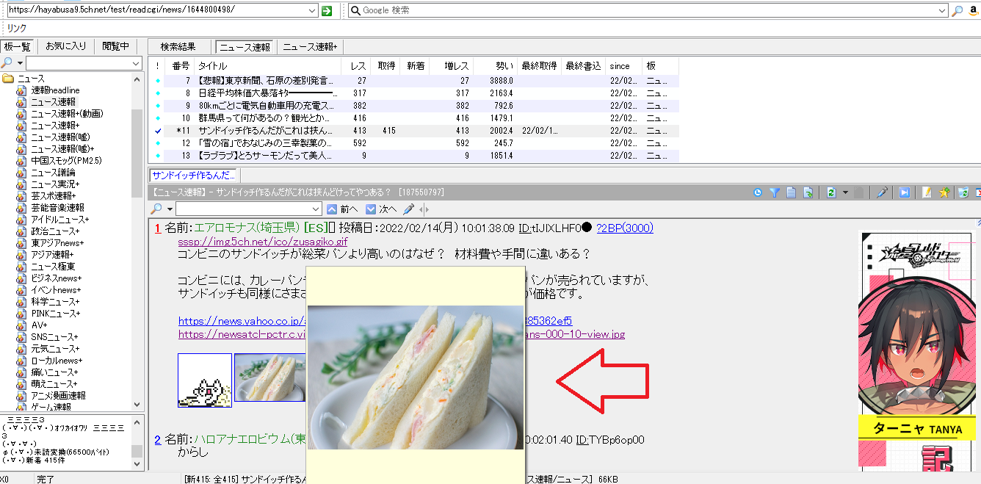Click the notepad with pencil icon
Image resolution: width=981 pixels, height=484 pixels.
tap(927, 192)
